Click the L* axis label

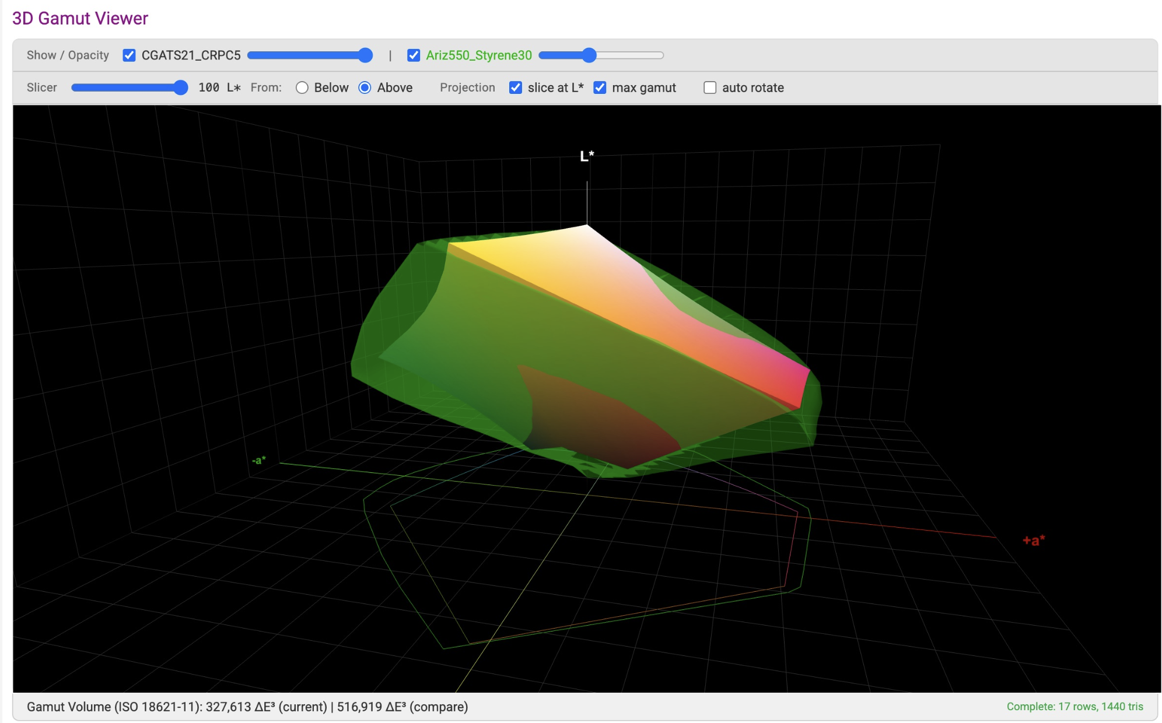(x=587, y=156)
